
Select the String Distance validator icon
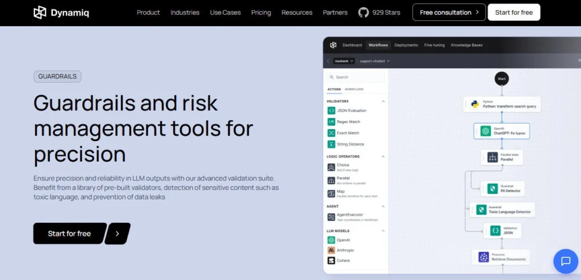[x=331, y=145]
